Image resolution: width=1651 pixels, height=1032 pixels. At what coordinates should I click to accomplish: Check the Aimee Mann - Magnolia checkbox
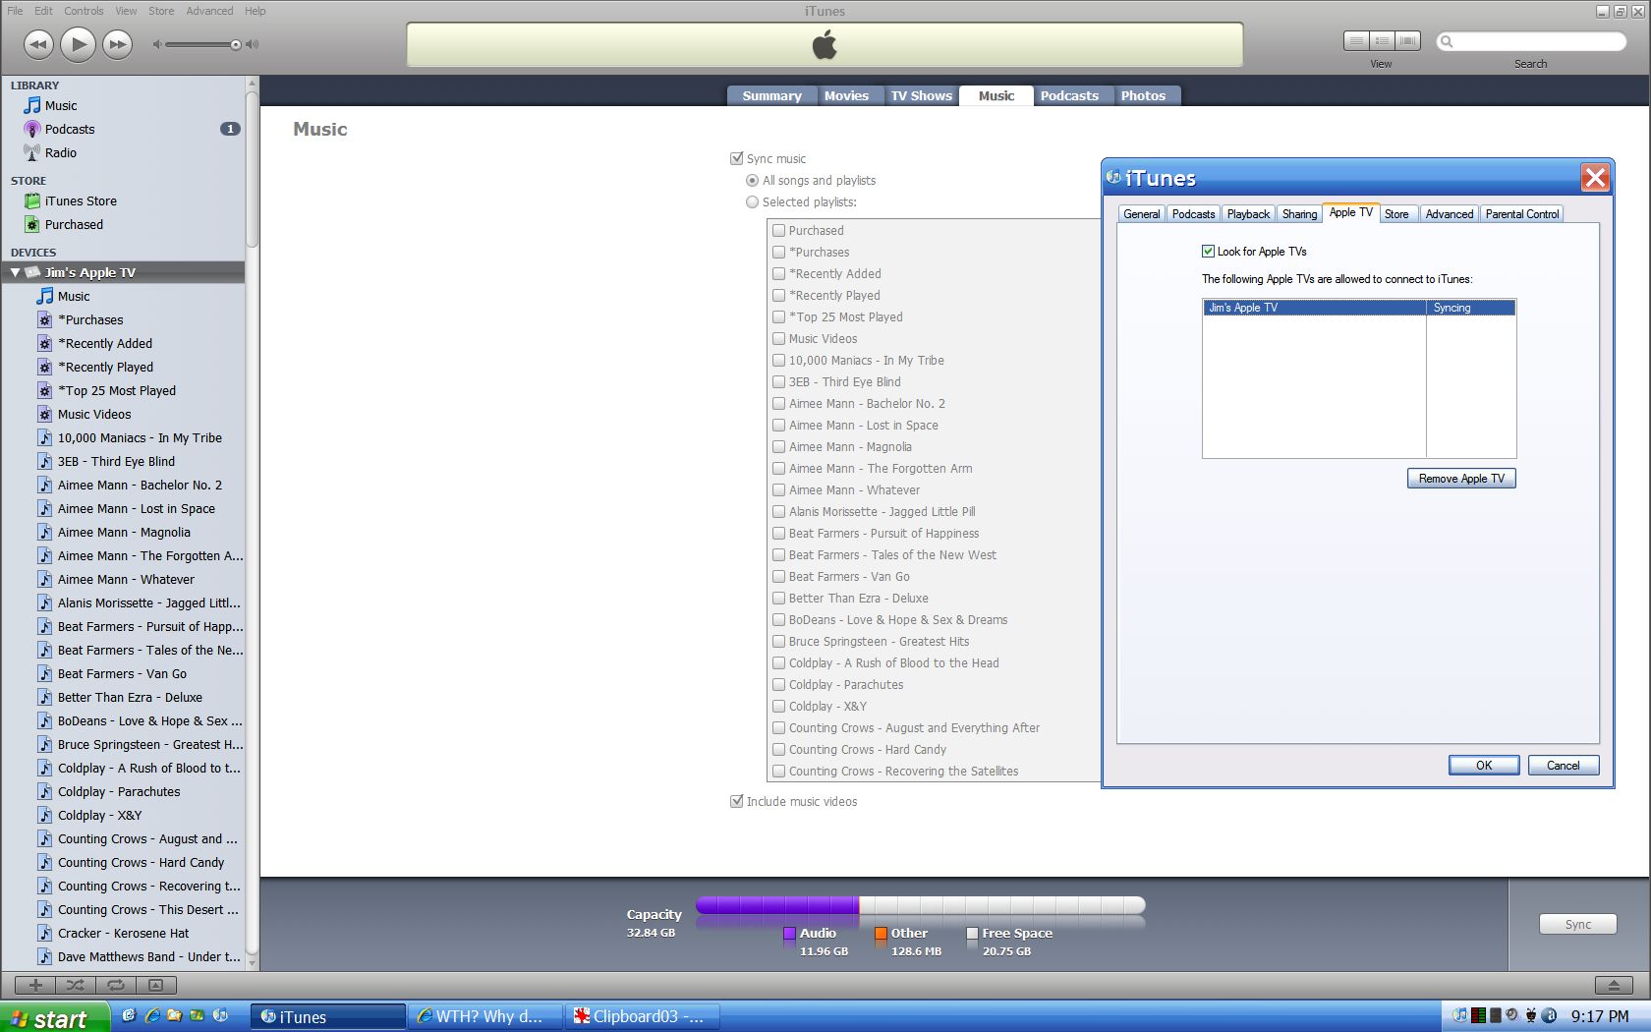(778, 446)
